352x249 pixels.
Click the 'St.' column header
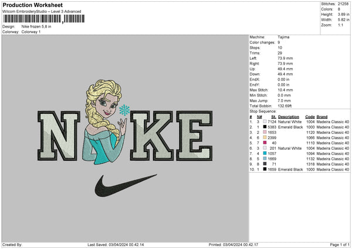tap(273, 117)
